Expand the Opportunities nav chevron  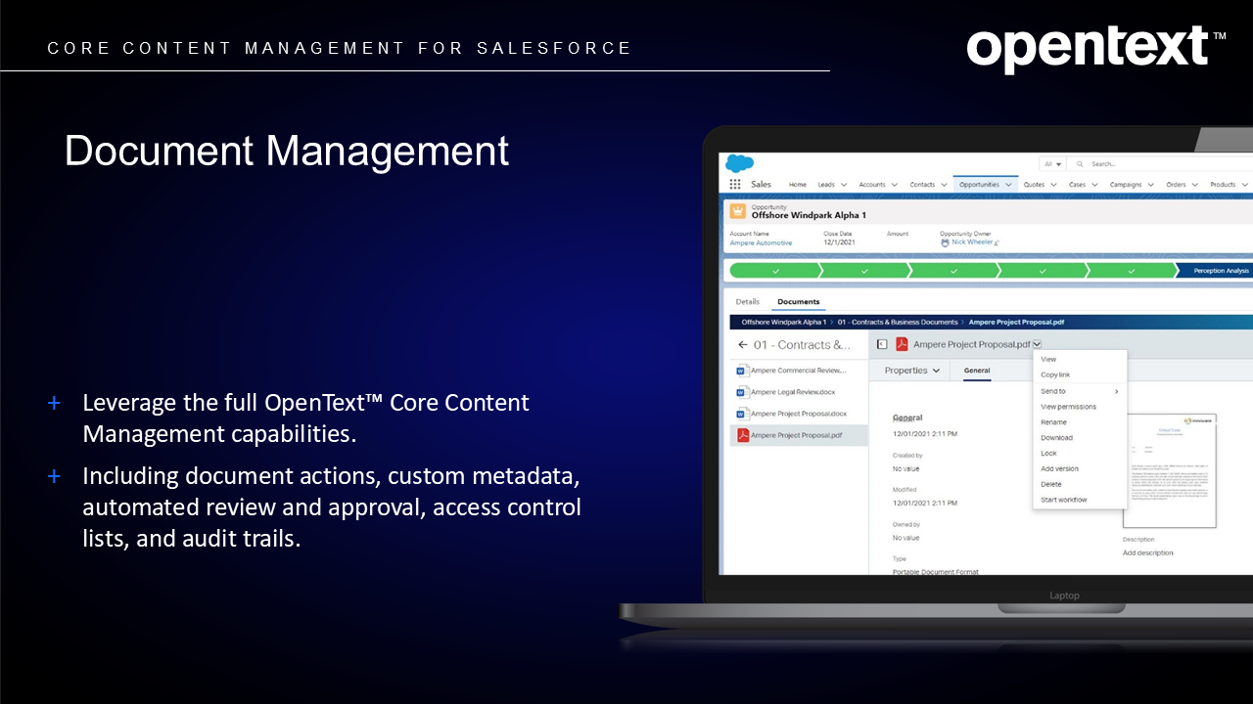1008,185
